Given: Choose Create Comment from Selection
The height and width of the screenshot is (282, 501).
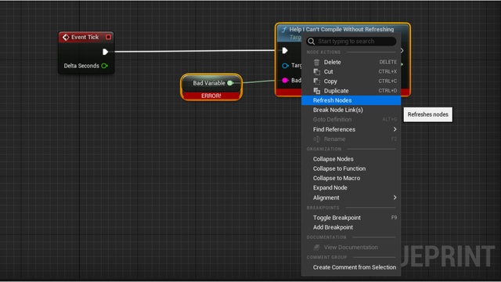Looking at the screenshot, I should tap(351, 267).
